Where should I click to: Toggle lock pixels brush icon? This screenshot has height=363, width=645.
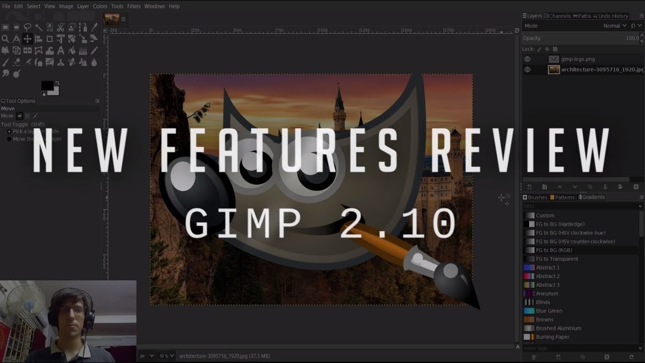[539, 49]
